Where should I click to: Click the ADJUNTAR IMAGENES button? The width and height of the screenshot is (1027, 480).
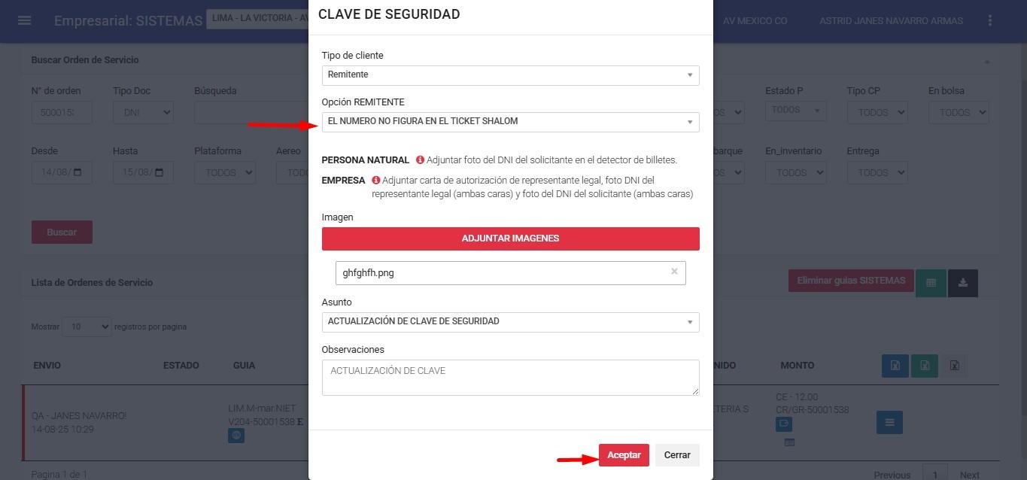[510, 238]
